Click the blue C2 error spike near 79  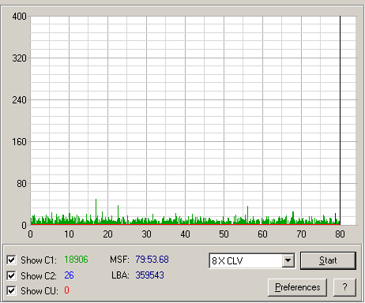pyautogui.click(x=335, y=219)
